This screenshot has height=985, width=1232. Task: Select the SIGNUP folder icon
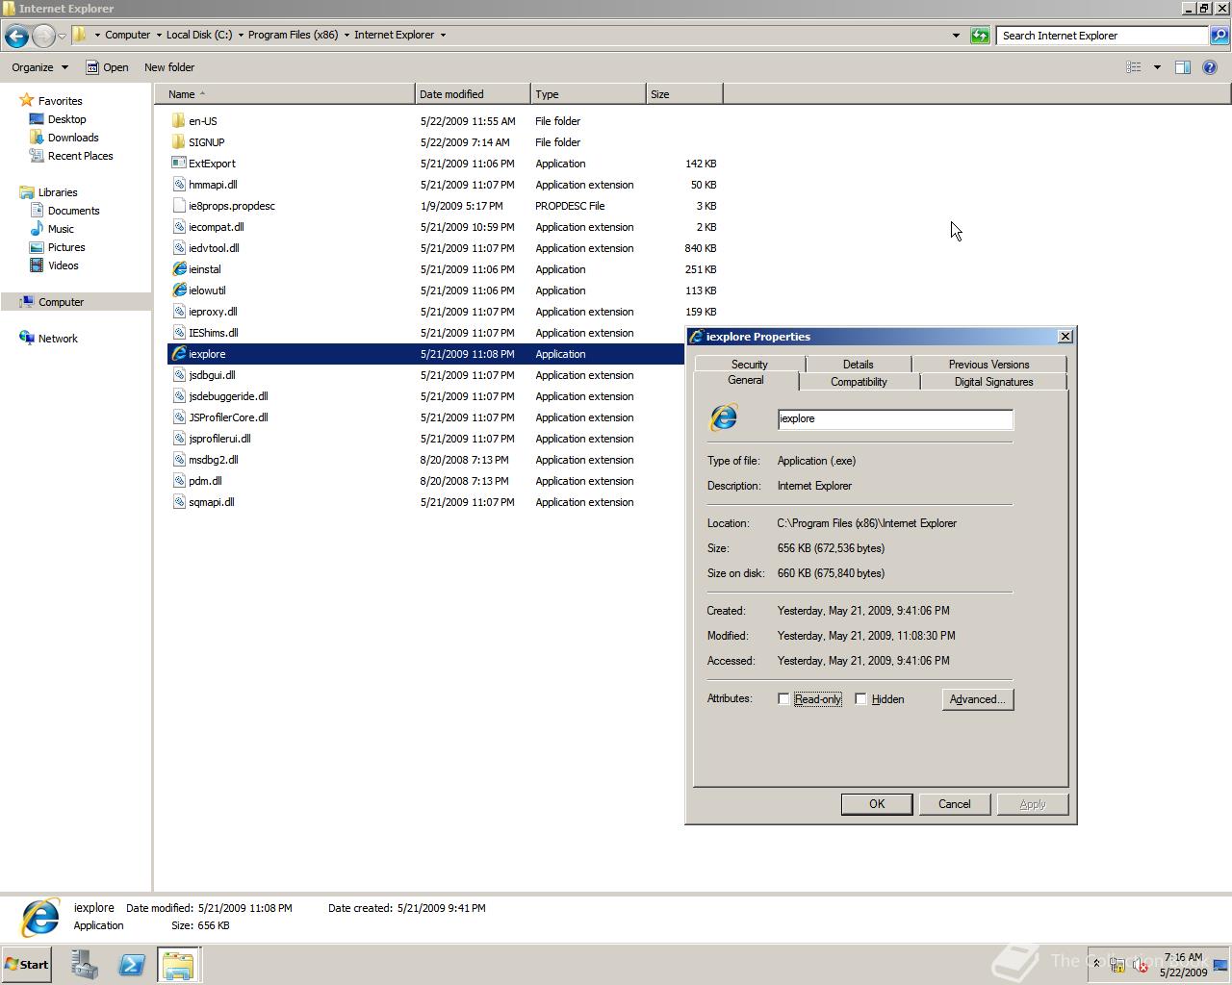[x=178, y=142]
